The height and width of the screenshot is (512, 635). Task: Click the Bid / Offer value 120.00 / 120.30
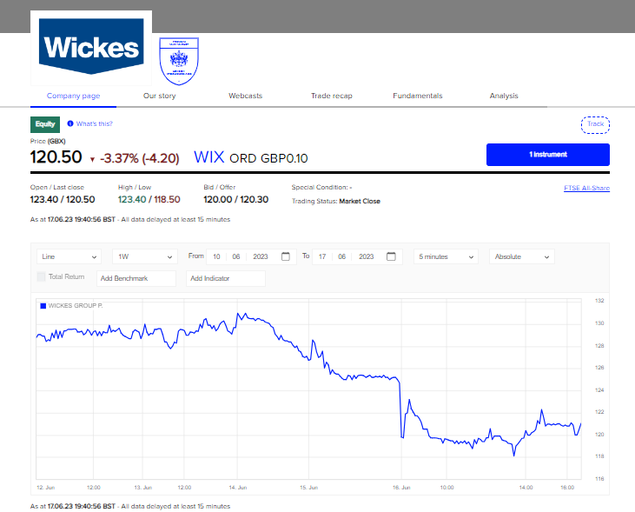click(235, 199)
